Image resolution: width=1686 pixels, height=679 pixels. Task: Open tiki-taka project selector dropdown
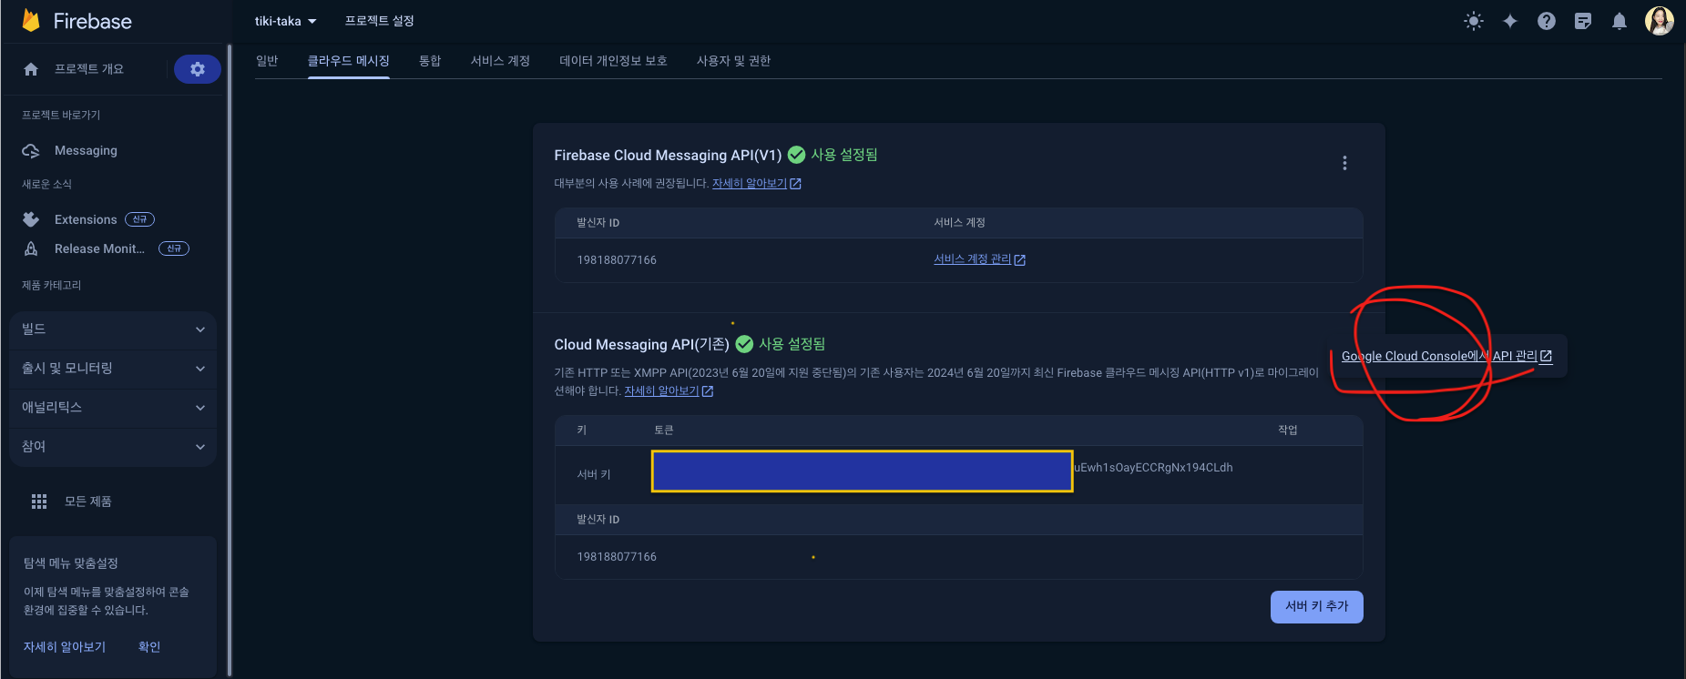(x=285, y=21)
